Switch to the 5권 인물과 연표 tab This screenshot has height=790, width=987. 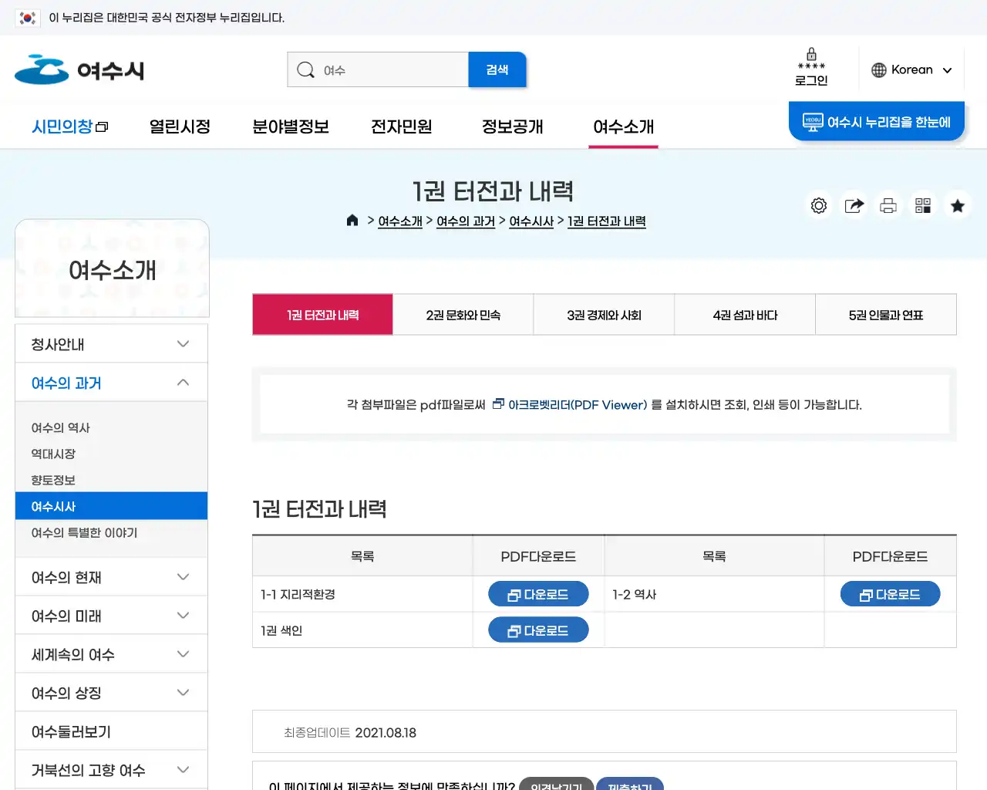(886, 315)
